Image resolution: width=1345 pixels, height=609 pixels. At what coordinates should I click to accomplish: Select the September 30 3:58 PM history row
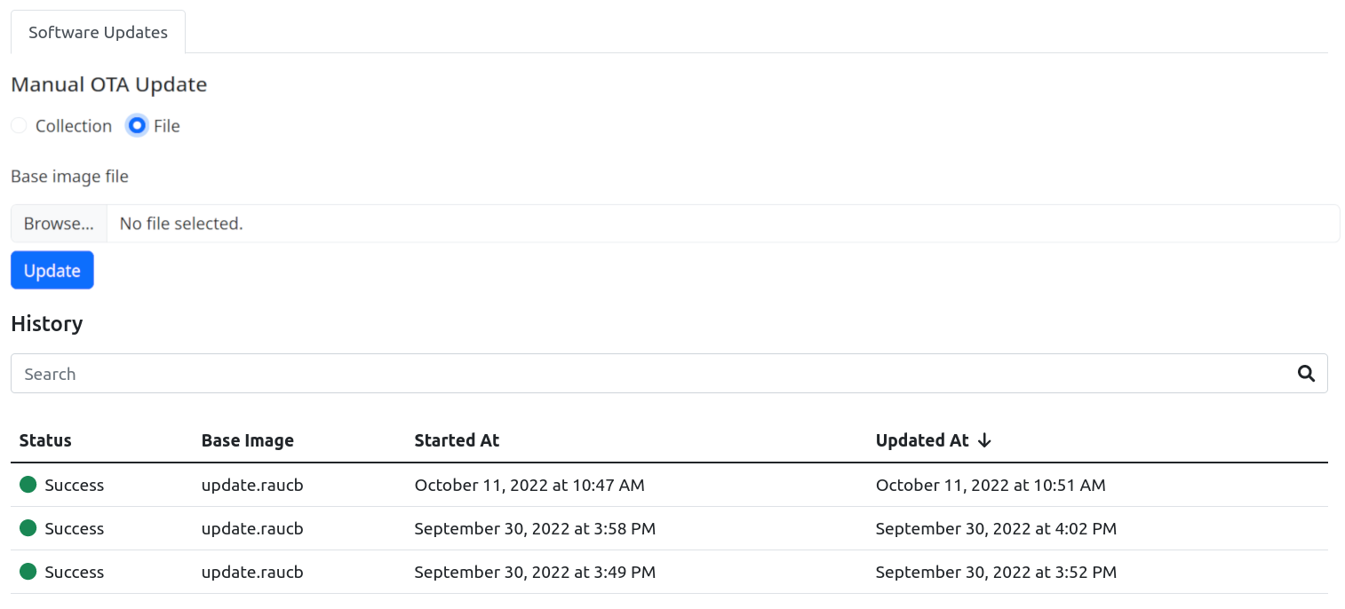(535, 528)
